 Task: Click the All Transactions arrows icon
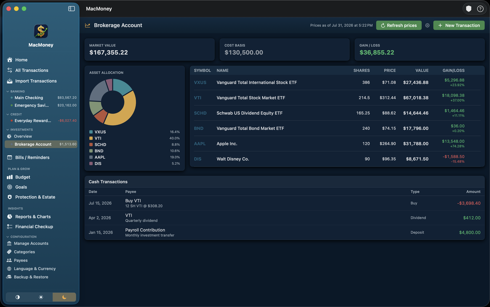(10, 70)
